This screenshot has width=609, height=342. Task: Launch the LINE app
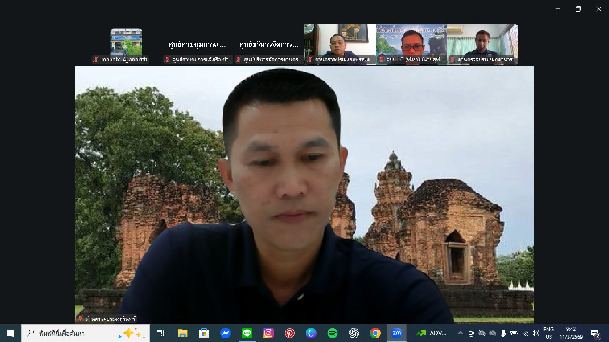[x=247, y=333]
